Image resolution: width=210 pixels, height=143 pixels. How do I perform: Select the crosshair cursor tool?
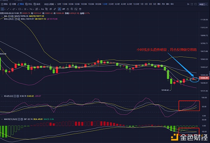[x=2, y=9]
